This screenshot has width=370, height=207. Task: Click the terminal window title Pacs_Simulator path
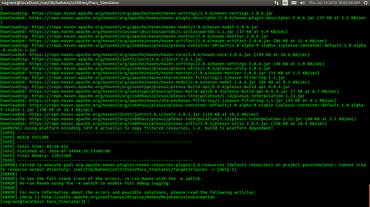[61, 3]
